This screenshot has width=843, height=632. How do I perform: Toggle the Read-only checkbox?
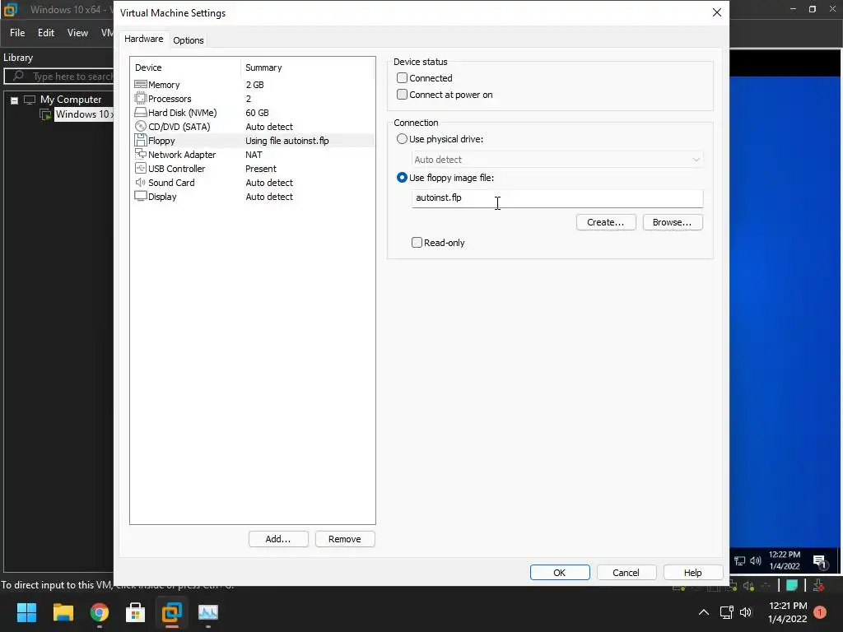pyautogui.click(x=417, y=243)
